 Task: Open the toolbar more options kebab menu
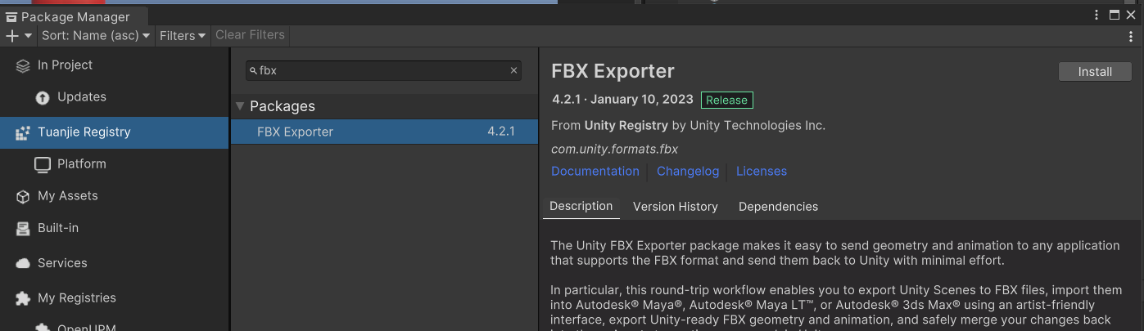tap(1132, 36)
